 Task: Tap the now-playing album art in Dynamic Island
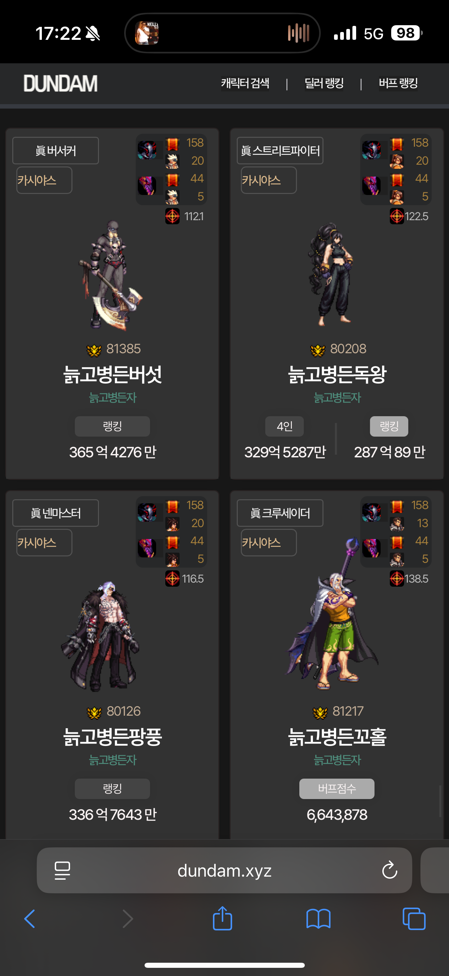[x=147, y=33]
